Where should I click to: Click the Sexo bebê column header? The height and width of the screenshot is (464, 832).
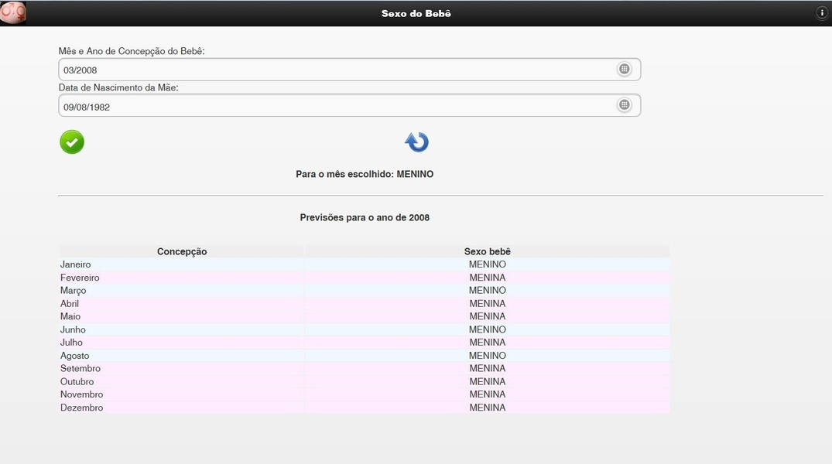click(x=487, y=251)
